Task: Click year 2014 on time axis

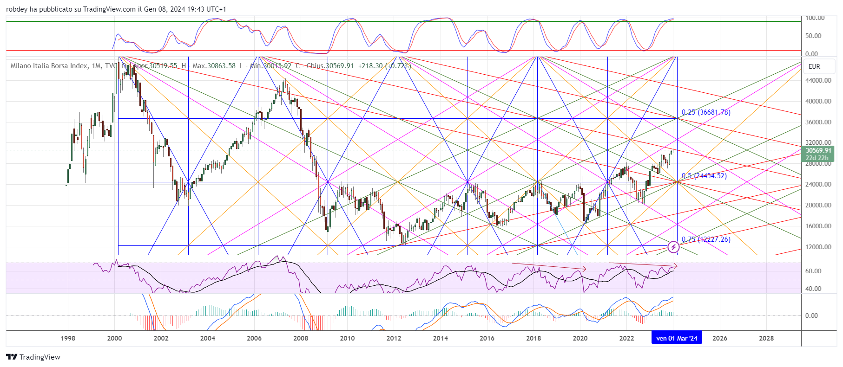Action: [440, 338]
